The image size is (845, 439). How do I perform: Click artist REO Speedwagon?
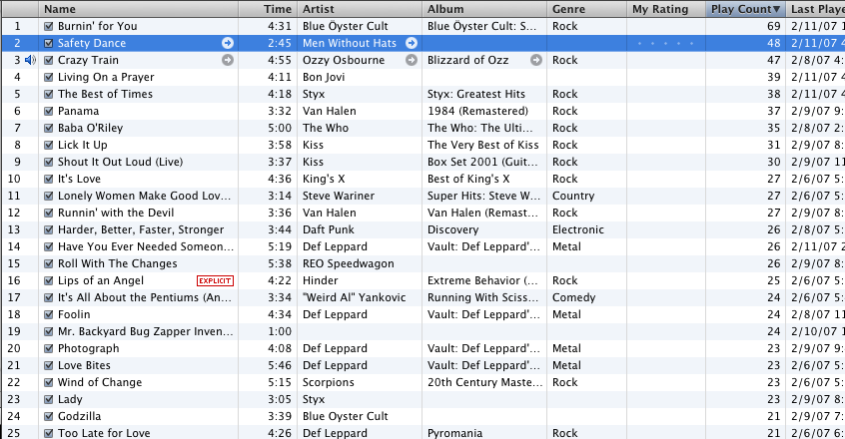pos(349,263)
